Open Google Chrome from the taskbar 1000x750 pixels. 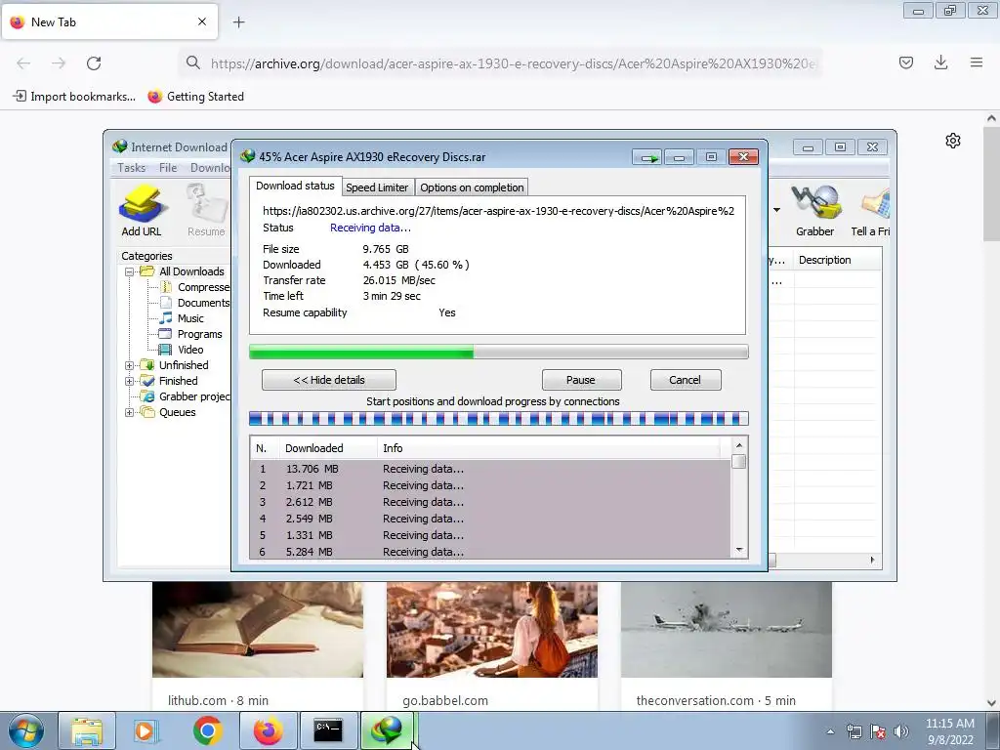click(x=208, y=730)
